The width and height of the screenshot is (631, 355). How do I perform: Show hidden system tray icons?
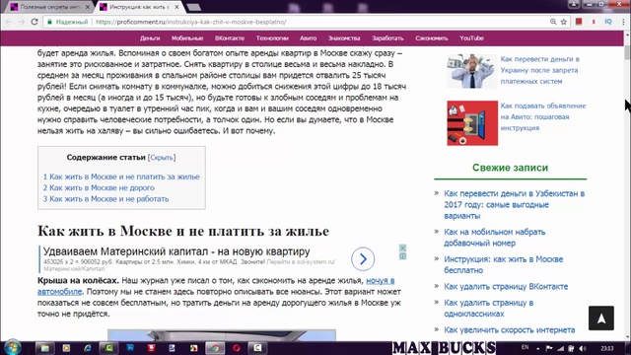(538, 348)
